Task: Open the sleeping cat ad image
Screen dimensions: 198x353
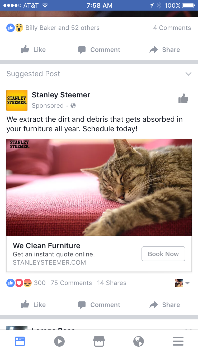Action: pos(99,187)
